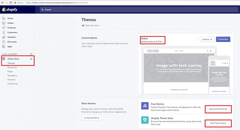Viewport: 240px width, 130px height.
Task: Click the Products tag icon
Action: 4,28
